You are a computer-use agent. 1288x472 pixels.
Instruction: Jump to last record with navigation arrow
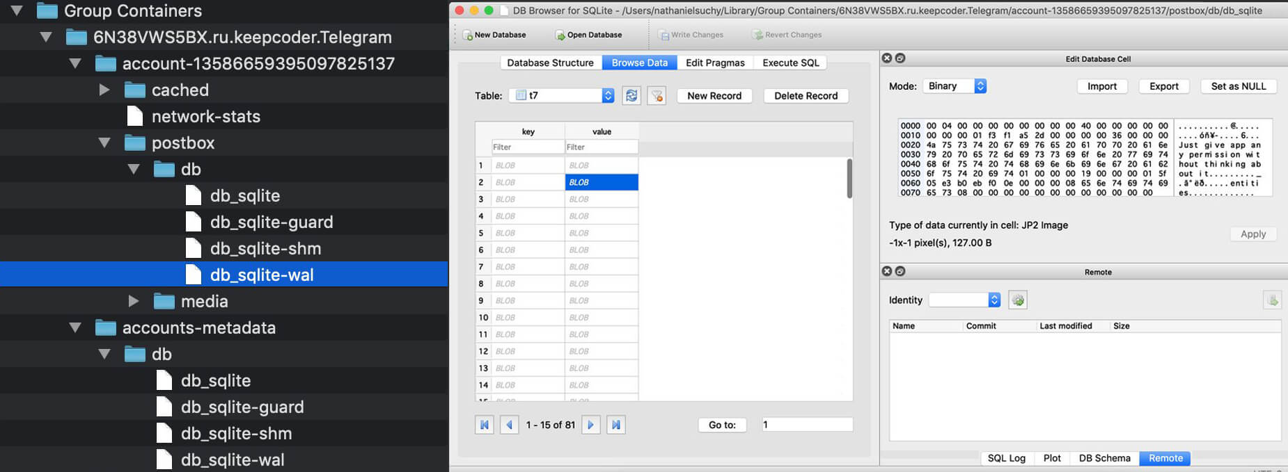coord(616,425)
